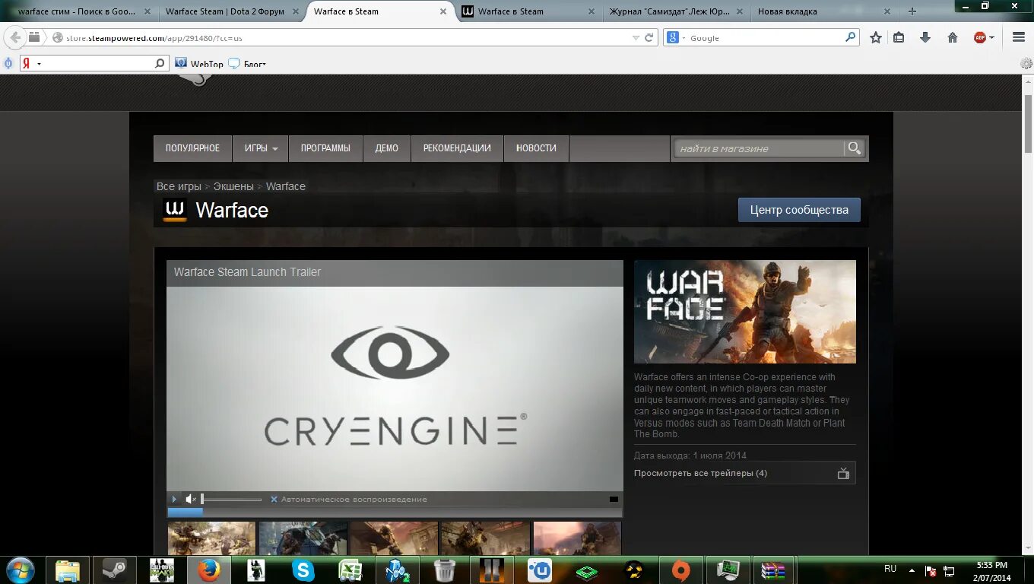Unmute the trailer with the speaker icon
This screenshot has width=1034, height=584.
[x=191, y=500]
